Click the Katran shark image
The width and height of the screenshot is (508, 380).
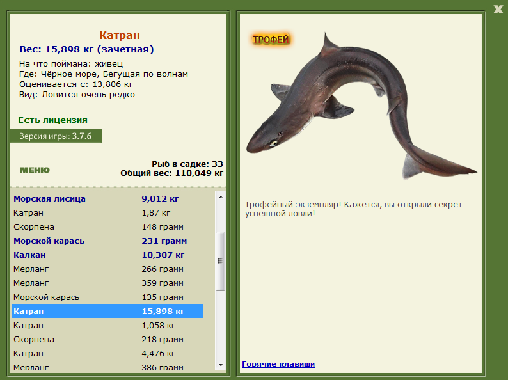[x=361, y=107]
